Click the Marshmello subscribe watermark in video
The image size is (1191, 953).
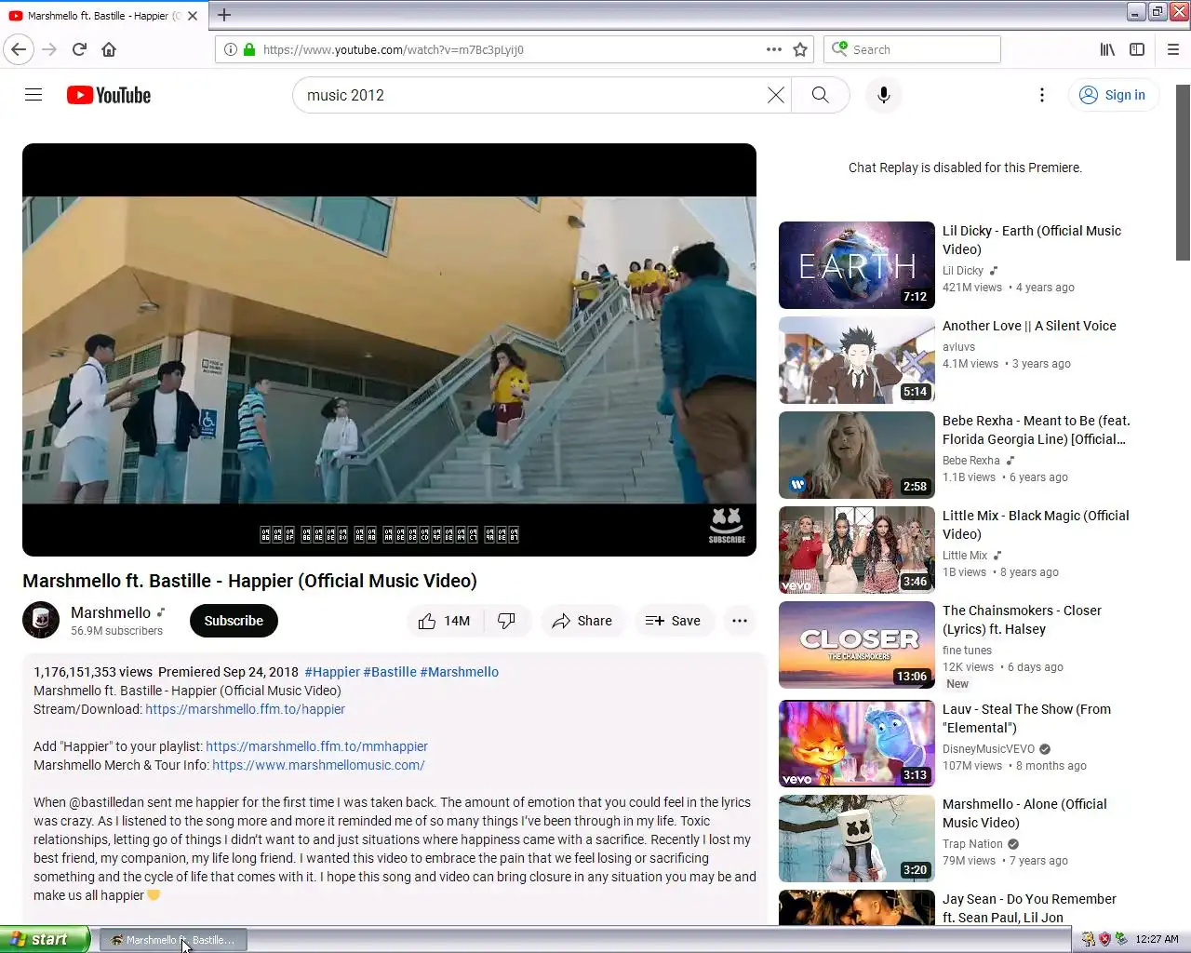727,526
